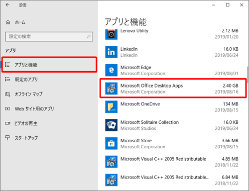
Task: Click Microsoft Studios publisher text
Action: click(x=138, y=128)
